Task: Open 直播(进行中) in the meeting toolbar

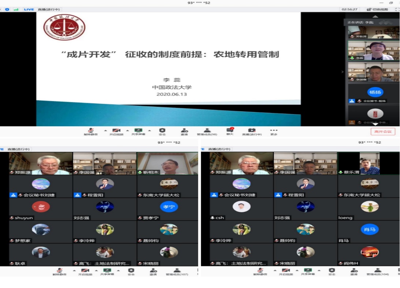Action: coord(252,131)
